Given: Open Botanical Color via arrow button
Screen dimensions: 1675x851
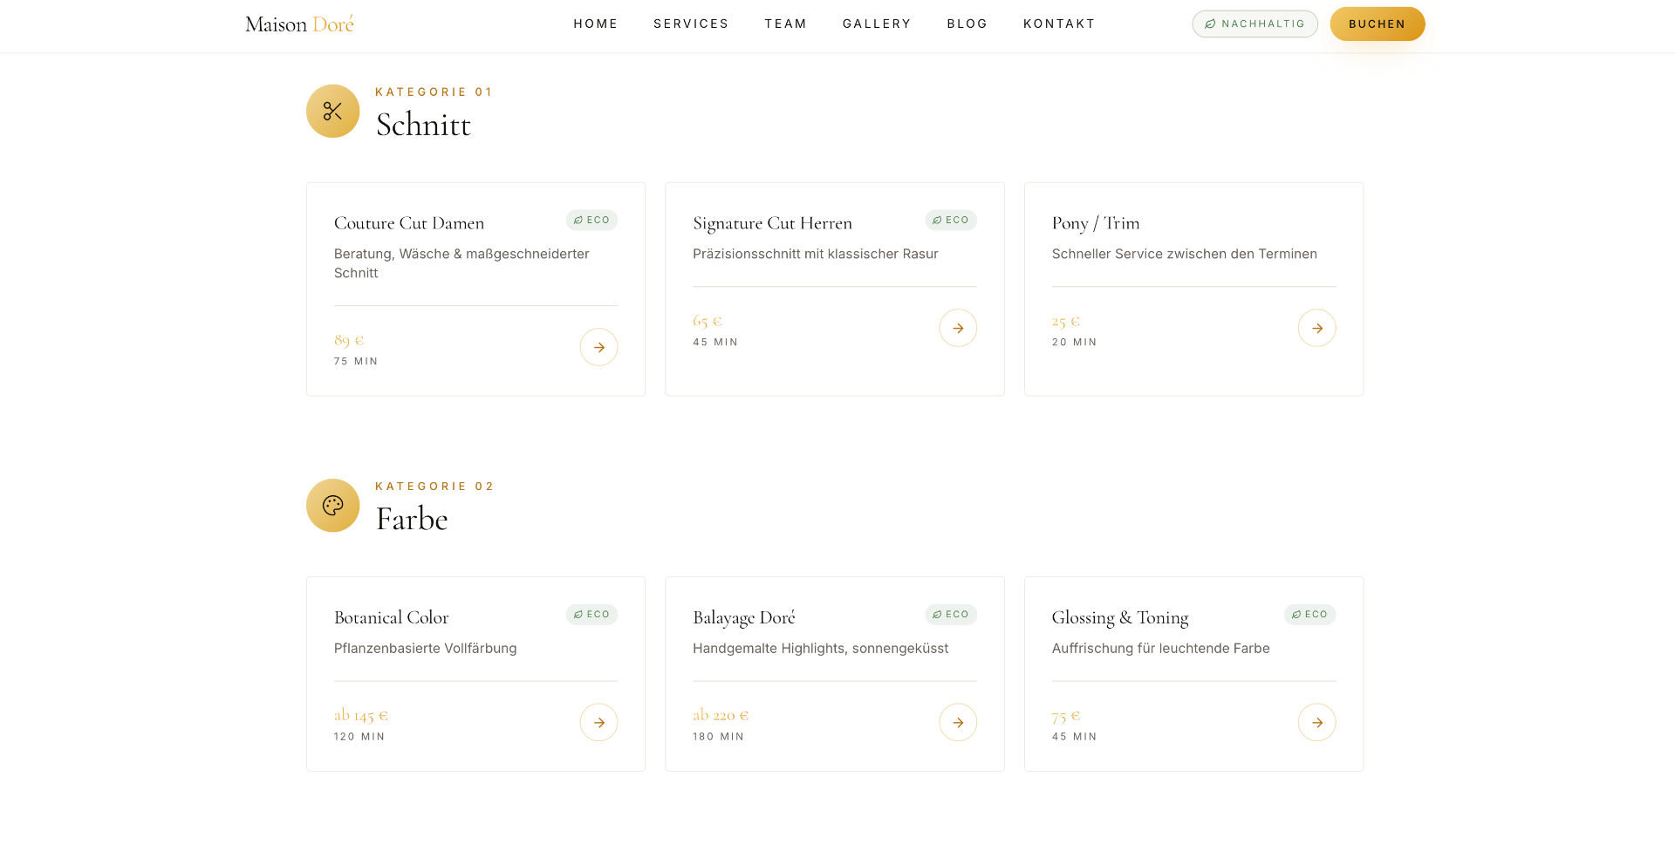Looking at the screenshot, I should [598, 722].
